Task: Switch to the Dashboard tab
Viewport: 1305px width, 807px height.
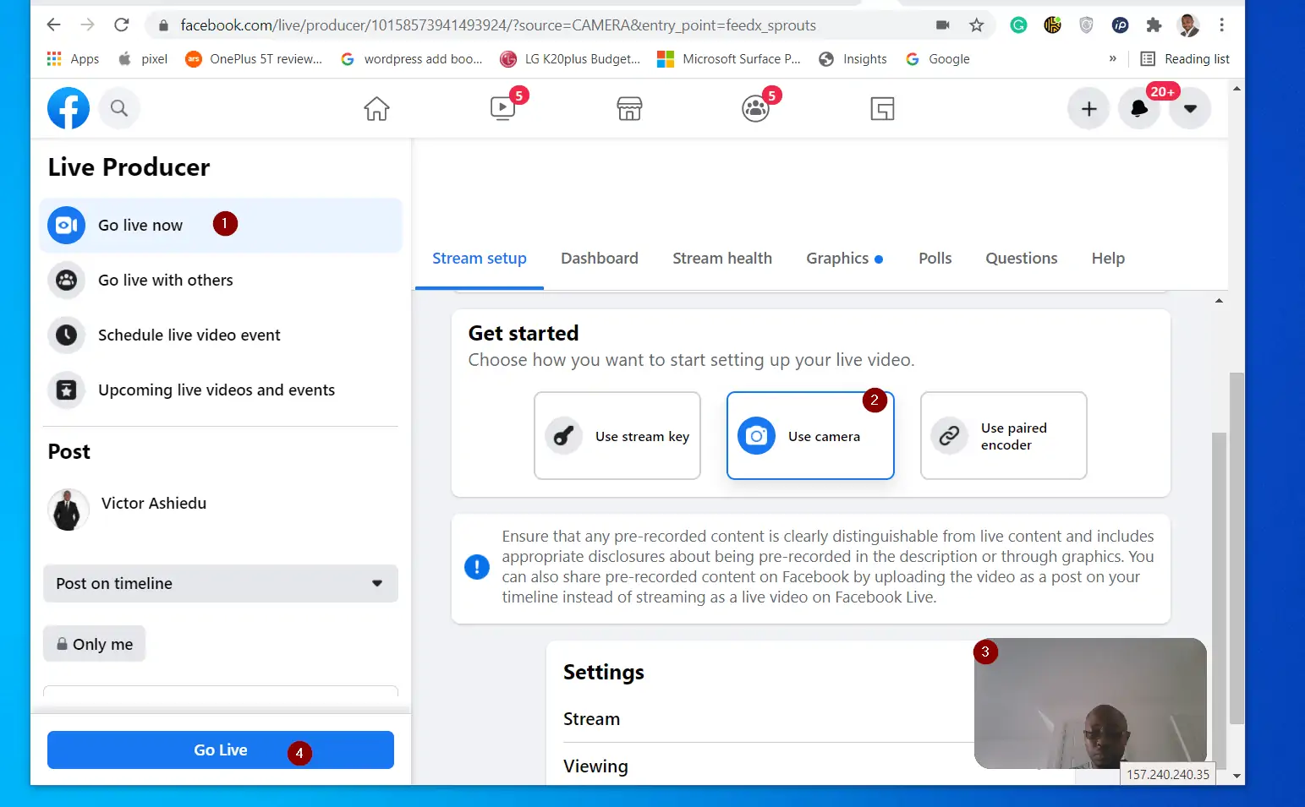Action: [x=600, y=259]
